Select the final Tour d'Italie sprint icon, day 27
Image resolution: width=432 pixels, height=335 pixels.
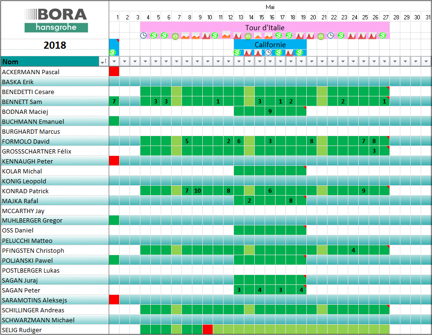382,35
